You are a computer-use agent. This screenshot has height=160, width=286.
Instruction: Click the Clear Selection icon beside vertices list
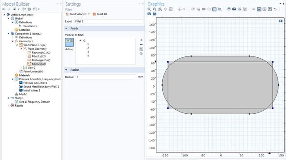click(141, 49)
